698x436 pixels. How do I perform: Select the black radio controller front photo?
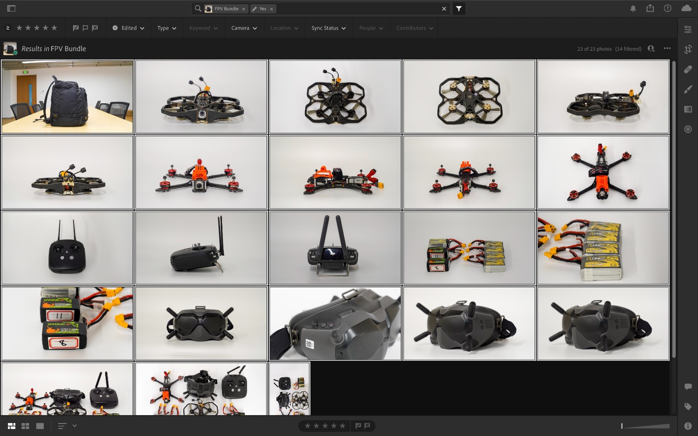pyautogui.click(x=67, y=248)
